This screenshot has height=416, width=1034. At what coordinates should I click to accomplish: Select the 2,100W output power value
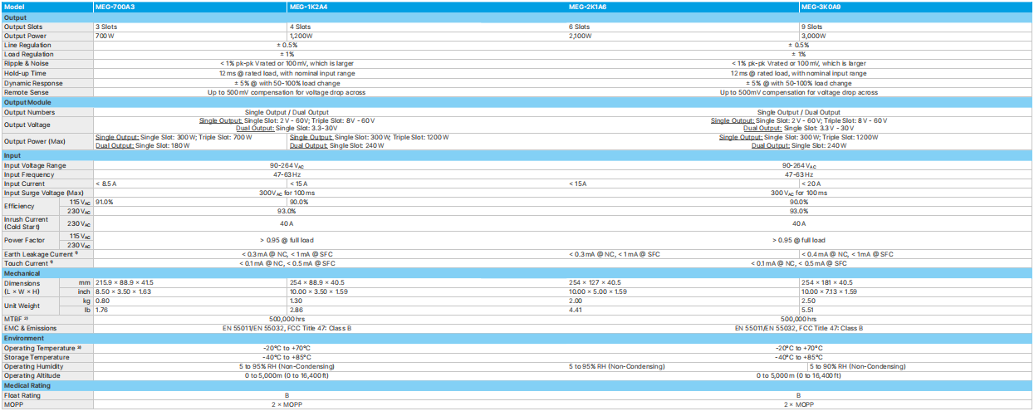click(580, 37)
